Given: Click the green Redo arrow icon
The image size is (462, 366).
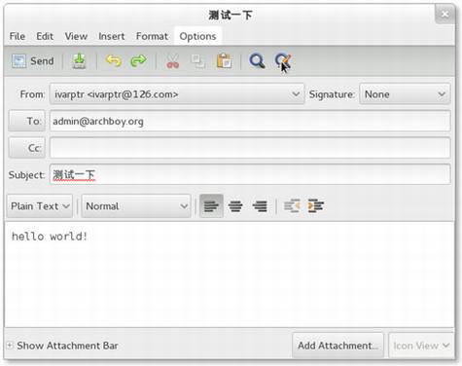Looking at the screenshot, I should click(x=138, y=61).
